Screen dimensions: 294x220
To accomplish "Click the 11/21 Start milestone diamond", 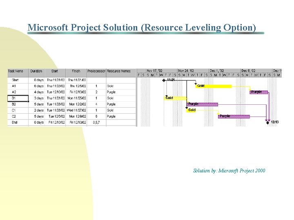I will pos(164,80).
